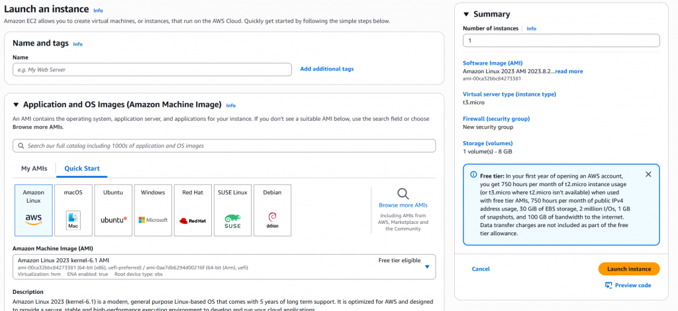Image resolution: width=678 pixels, height=311 pixels.
Task: Pick the Debian AMI tile
Action: click(x=272, y=210)
